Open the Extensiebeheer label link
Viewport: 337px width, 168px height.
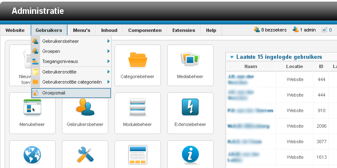pyautogui.click(x=190, y=124)
